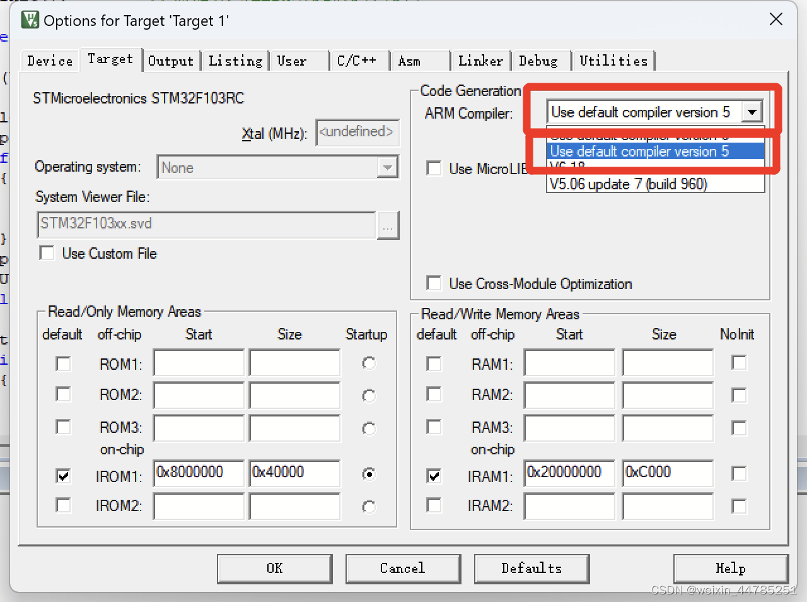Screen dimensions: 807x602
Task: Switch to the C/C++ tab
Action: 359,61
